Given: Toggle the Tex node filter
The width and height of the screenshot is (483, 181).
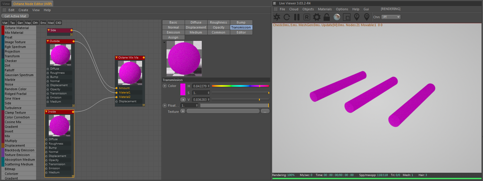Looking at the screenshot, I should [x=12, y=23].
